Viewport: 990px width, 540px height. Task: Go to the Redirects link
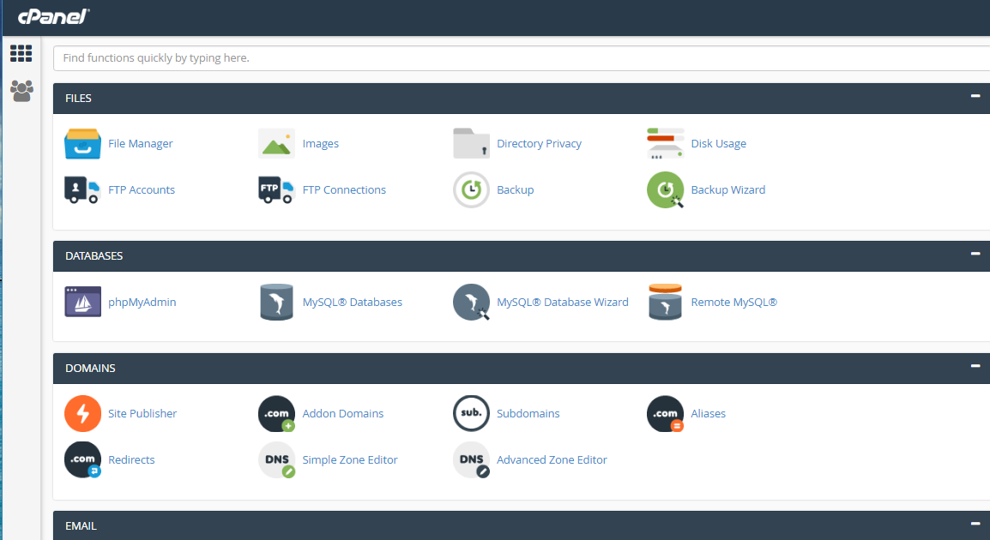pyautogui.click(x=131, y=460)
